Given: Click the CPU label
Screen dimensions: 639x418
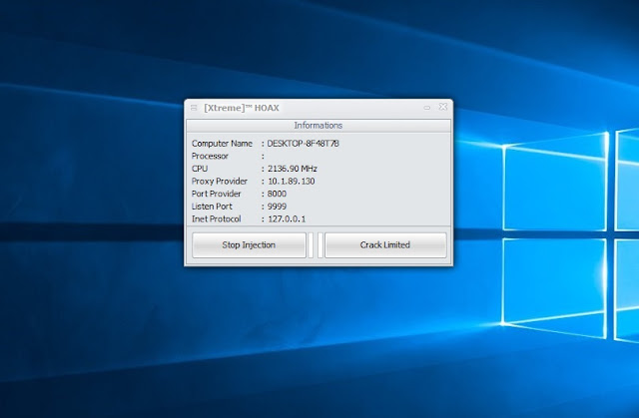Looking at the screenshot, I should pyautogui.click(x=200, y=169).
